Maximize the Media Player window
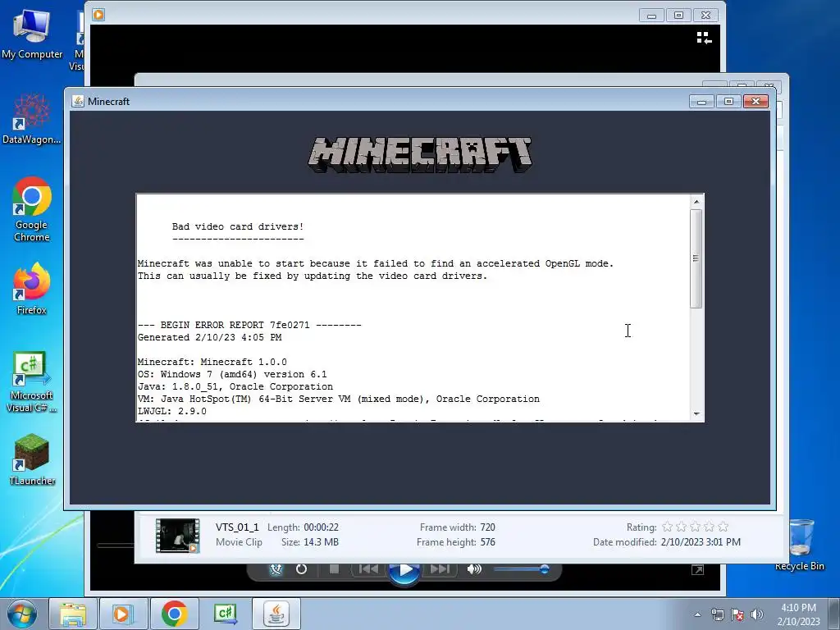Viewport: 840px width, 630px height. (678, 15)
